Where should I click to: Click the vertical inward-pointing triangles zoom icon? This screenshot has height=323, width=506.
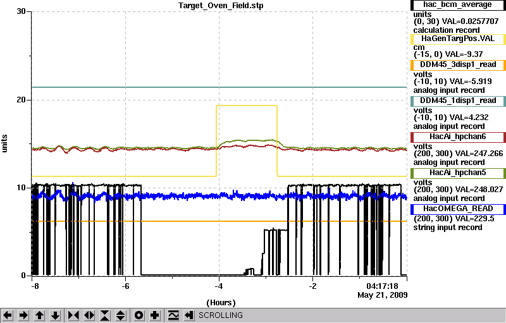click(105, 315)
